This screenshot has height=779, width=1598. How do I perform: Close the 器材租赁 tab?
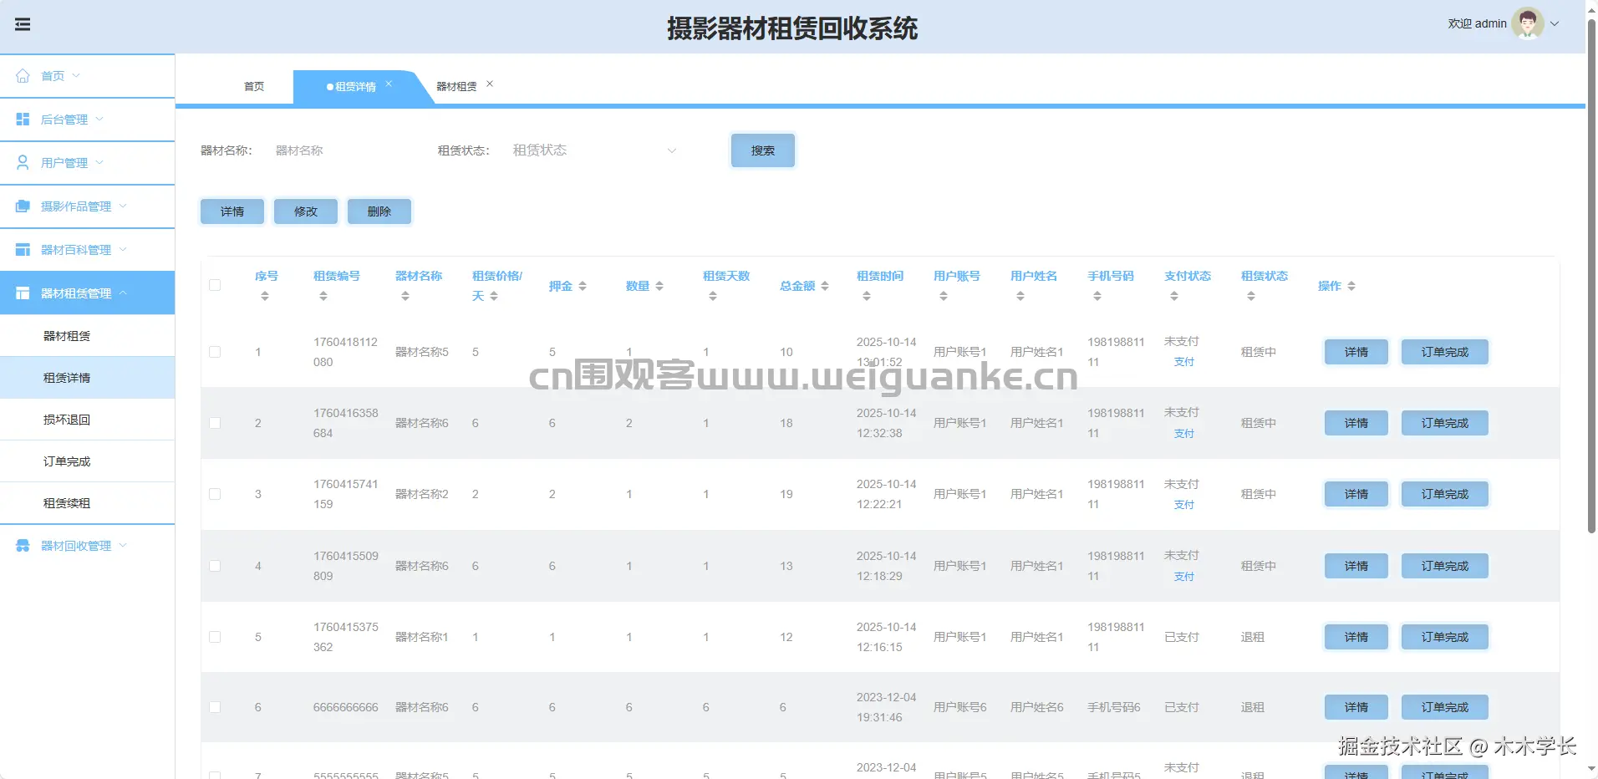(x=490, y=84)
